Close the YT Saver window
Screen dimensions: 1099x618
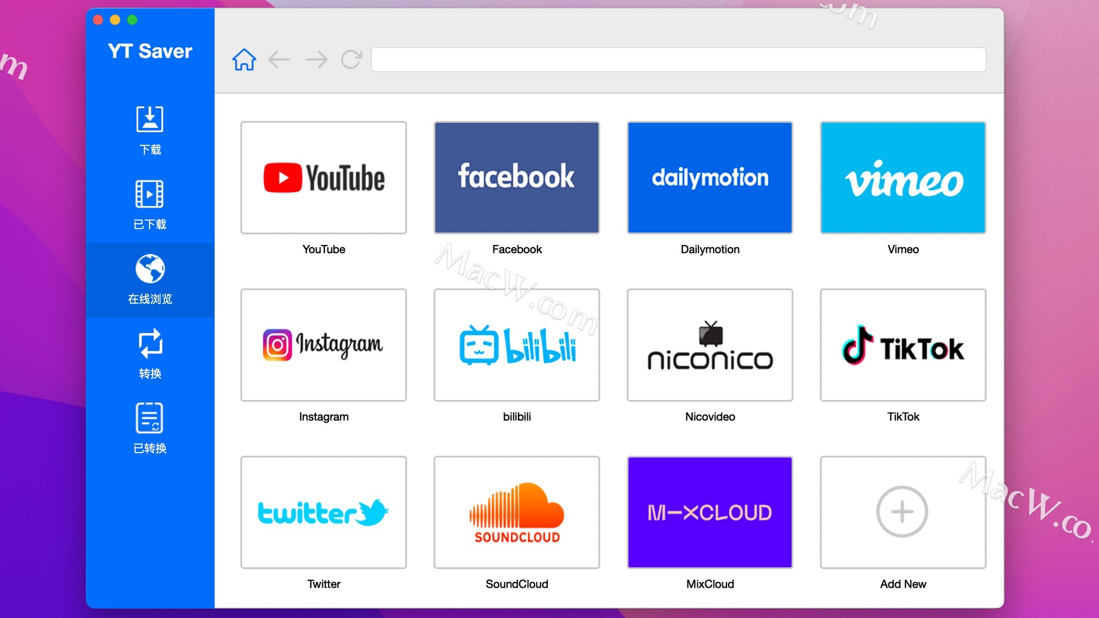click(x=98, y=20)
